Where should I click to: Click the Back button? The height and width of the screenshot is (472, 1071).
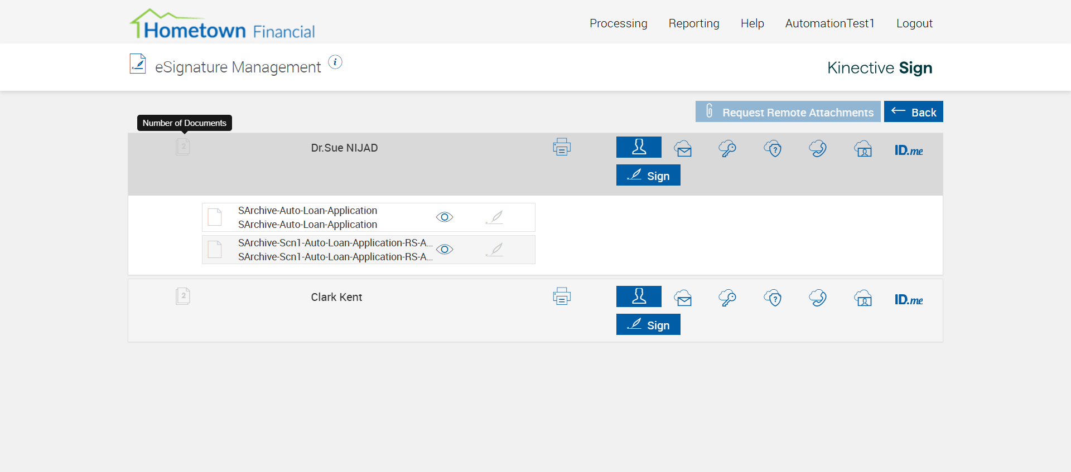pos(913,112)
